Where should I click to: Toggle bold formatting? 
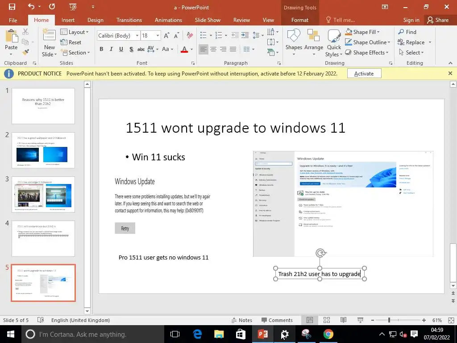point(101,49)
